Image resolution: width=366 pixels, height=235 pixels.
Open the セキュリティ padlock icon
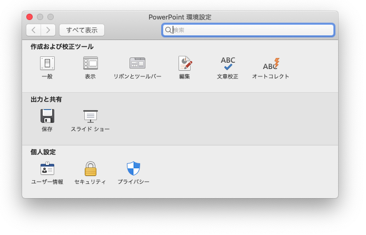coord(91,169)
